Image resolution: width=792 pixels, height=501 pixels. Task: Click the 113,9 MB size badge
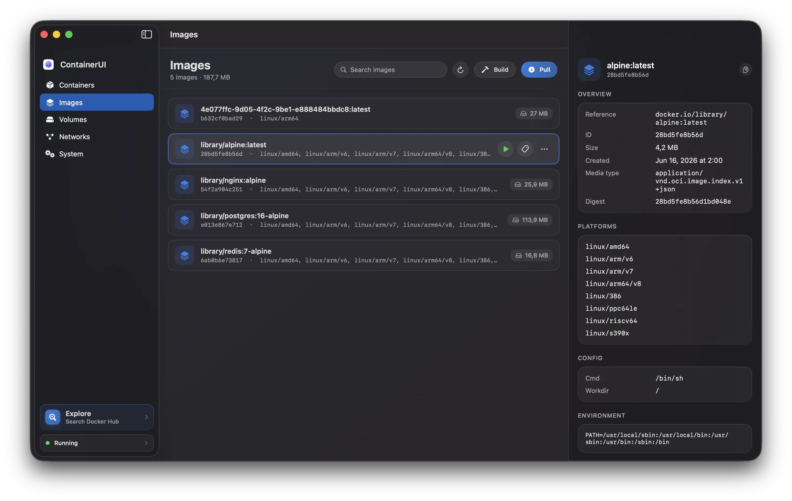[x=530, y=220]
